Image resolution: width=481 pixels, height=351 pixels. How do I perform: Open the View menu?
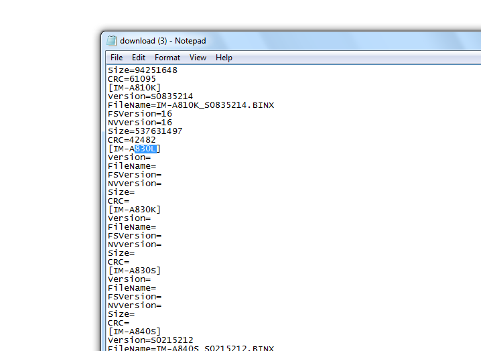198,58
